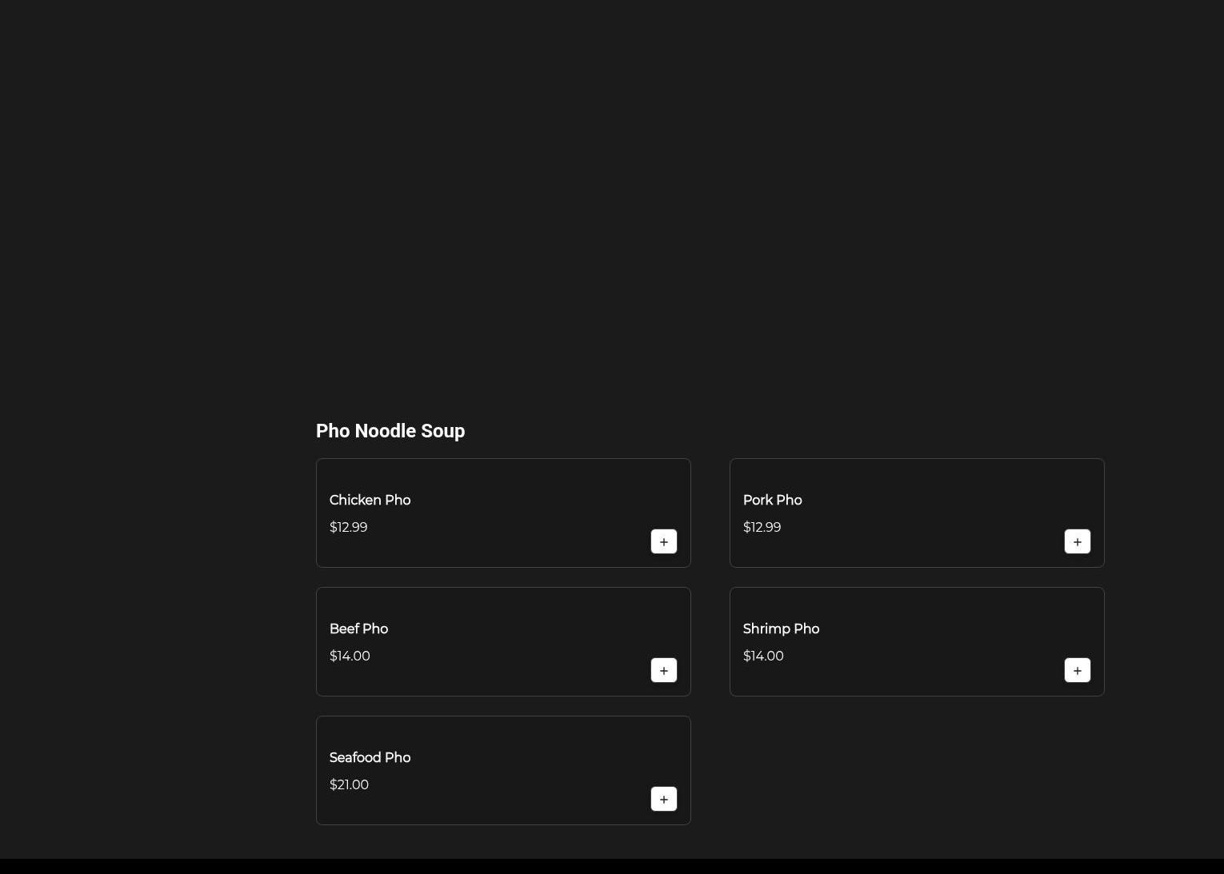Add Beef Pho using its plus icon
This screenshot has height=874, width=1224.
tap(664, 670)
